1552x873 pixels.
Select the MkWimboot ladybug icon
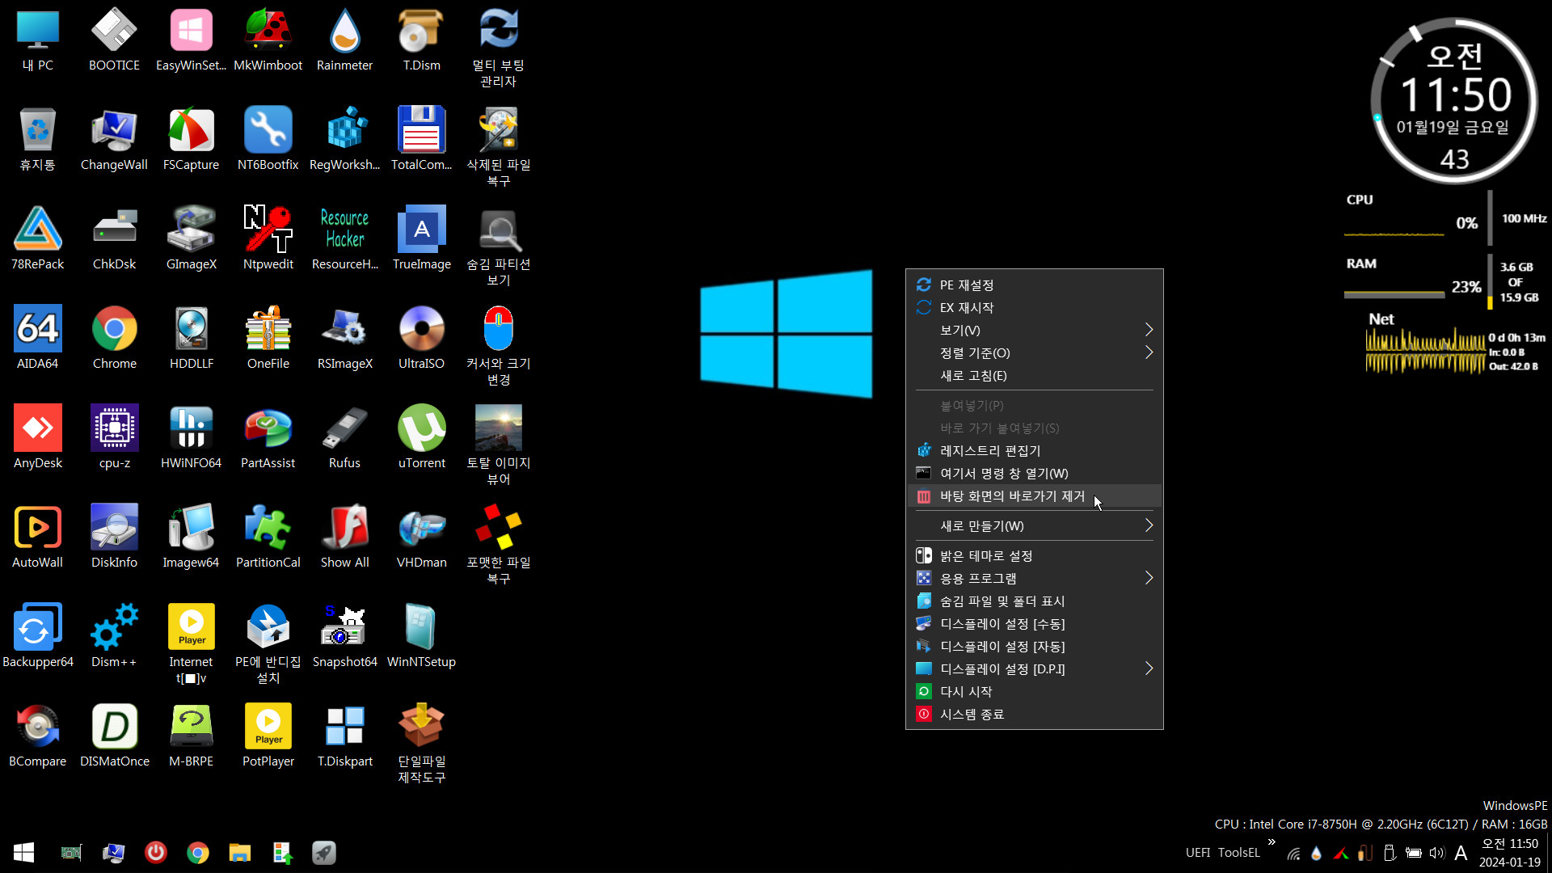click(268, 39)
